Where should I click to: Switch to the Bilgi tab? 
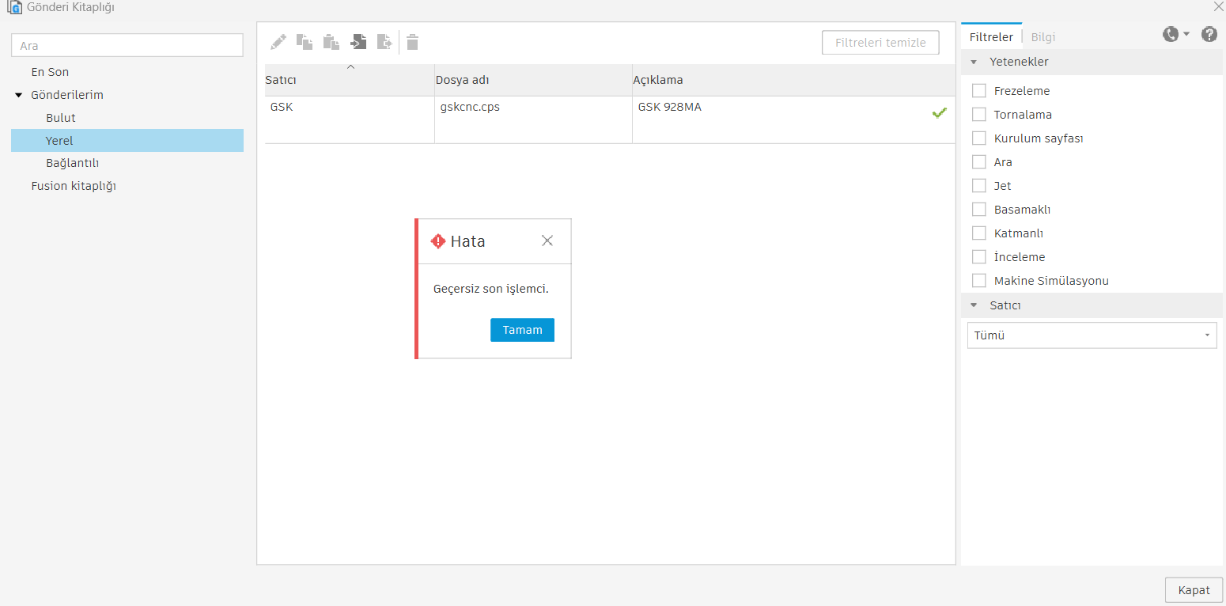click(x=1043, y=37)
